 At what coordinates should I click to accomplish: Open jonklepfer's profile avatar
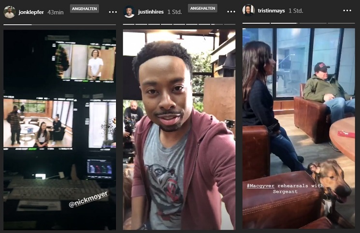pyautogui.click(x=9, y=12)
